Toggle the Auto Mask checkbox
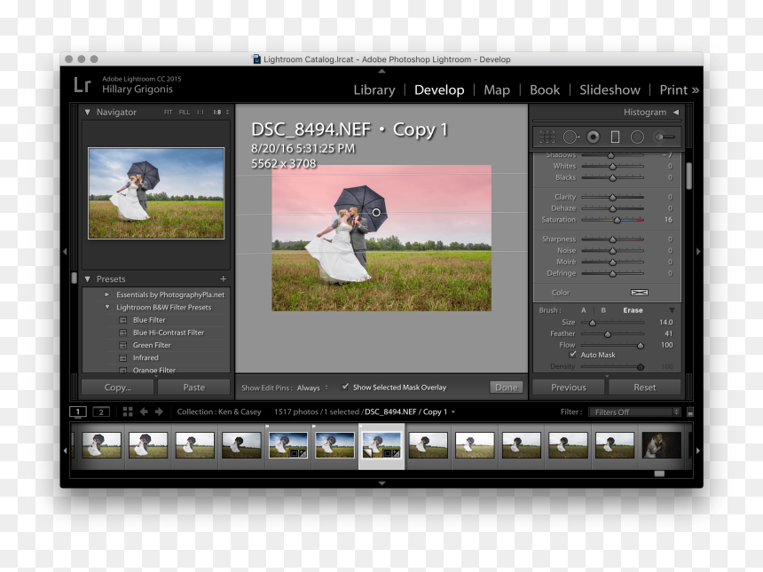This screenshot has width=763, height=572. click(573, 355)
